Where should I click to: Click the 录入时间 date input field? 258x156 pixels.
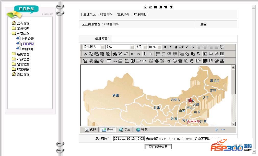(129, 139)
